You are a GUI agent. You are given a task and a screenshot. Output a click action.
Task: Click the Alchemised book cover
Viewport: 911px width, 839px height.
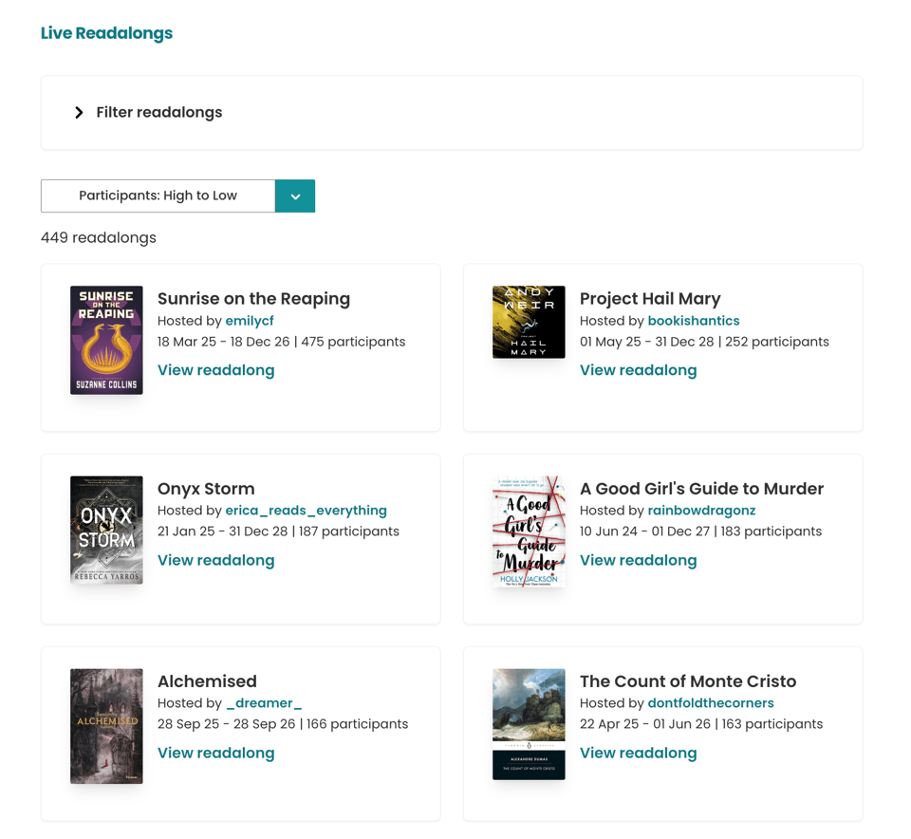point(106,724)
